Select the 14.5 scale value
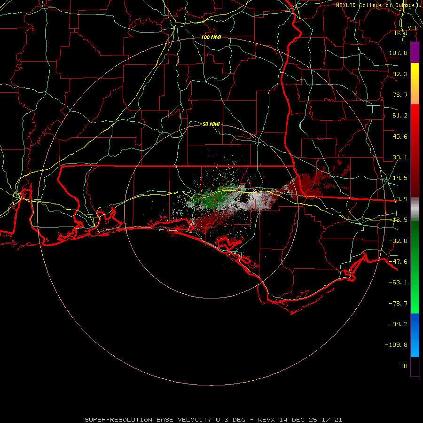Viewport: 423px width, 423px height. click(x=400, y=178)
